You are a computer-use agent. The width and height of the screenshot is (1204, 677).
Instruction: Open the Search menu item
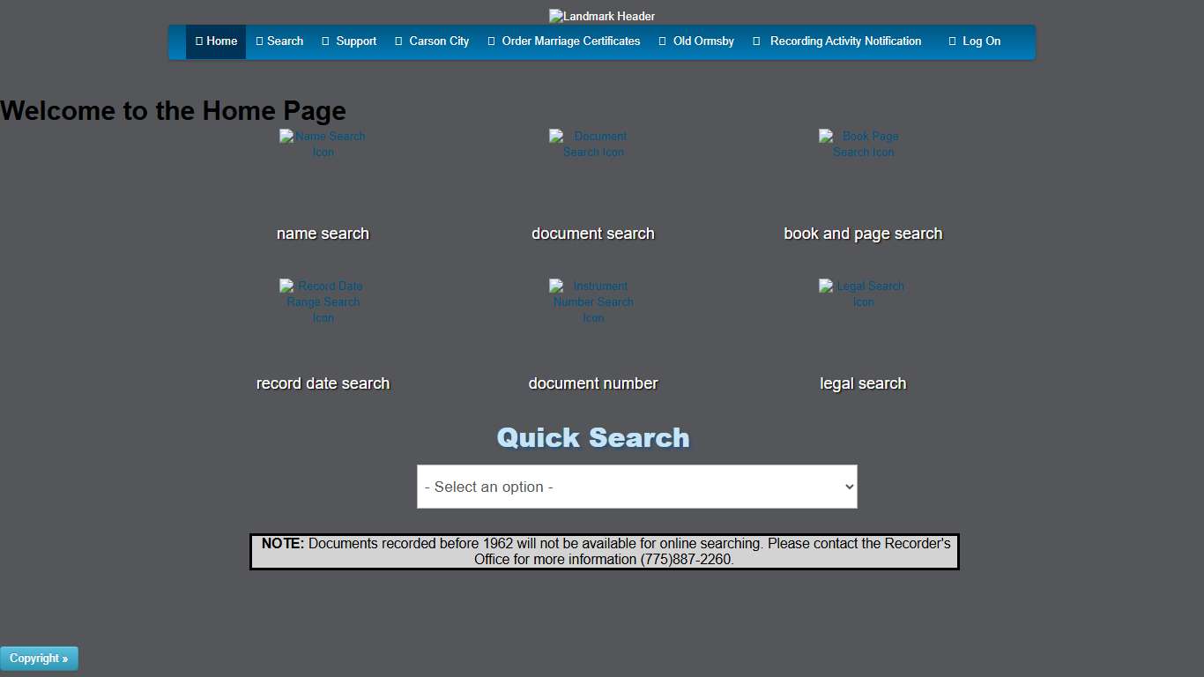(x=279, y=41)
